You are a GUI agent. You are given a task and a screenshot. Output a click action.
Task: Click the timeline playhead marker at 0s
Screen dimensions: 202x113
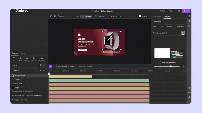[49, 74]
